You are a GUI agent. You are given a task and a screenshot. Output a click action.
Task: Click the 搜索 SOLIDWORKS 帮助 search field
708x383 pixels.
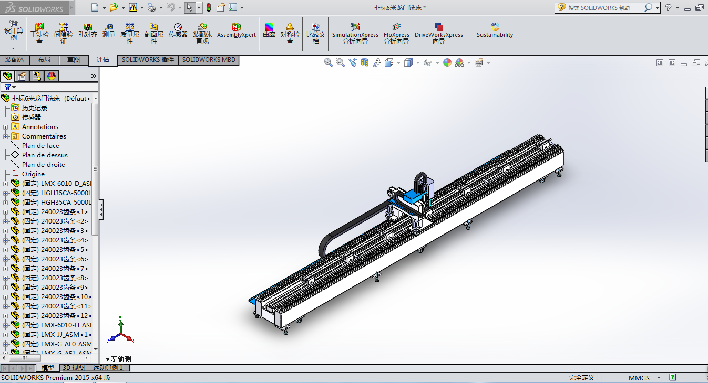[x=604, y=8]
